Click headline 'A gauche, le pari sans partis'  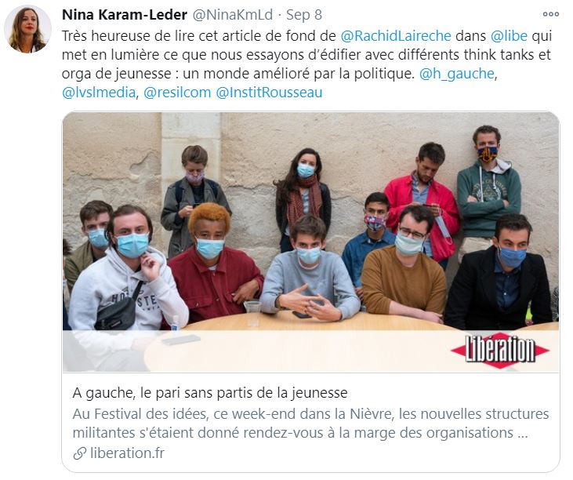tap(210, 393)
